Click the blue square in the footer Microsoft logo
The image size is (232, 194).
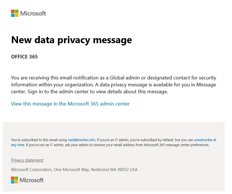point(13,182)
